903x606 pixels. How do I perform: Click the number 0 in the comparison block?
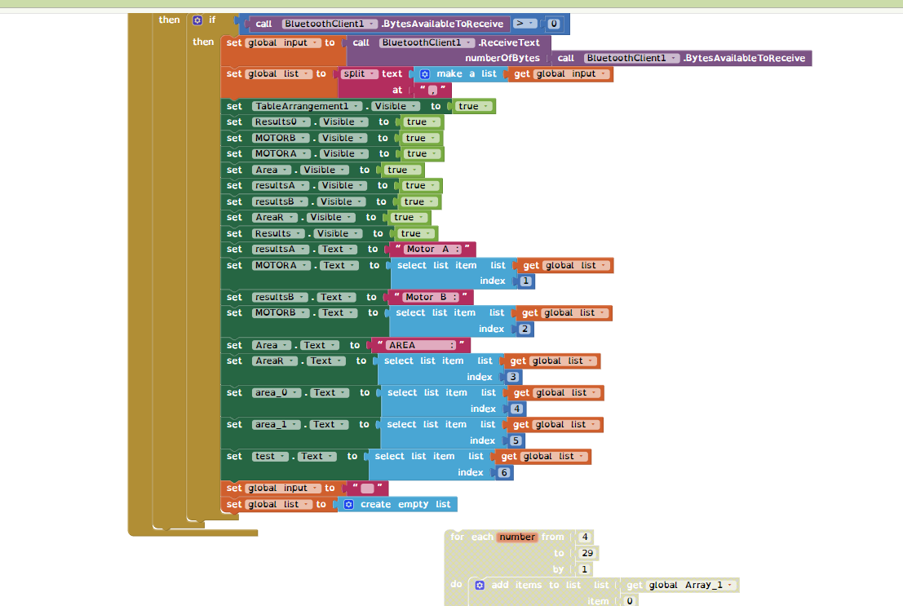554,24
